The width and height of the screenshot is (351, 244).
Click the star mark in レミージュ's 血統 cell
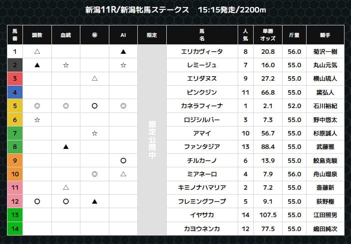click(x=65, y=65)
